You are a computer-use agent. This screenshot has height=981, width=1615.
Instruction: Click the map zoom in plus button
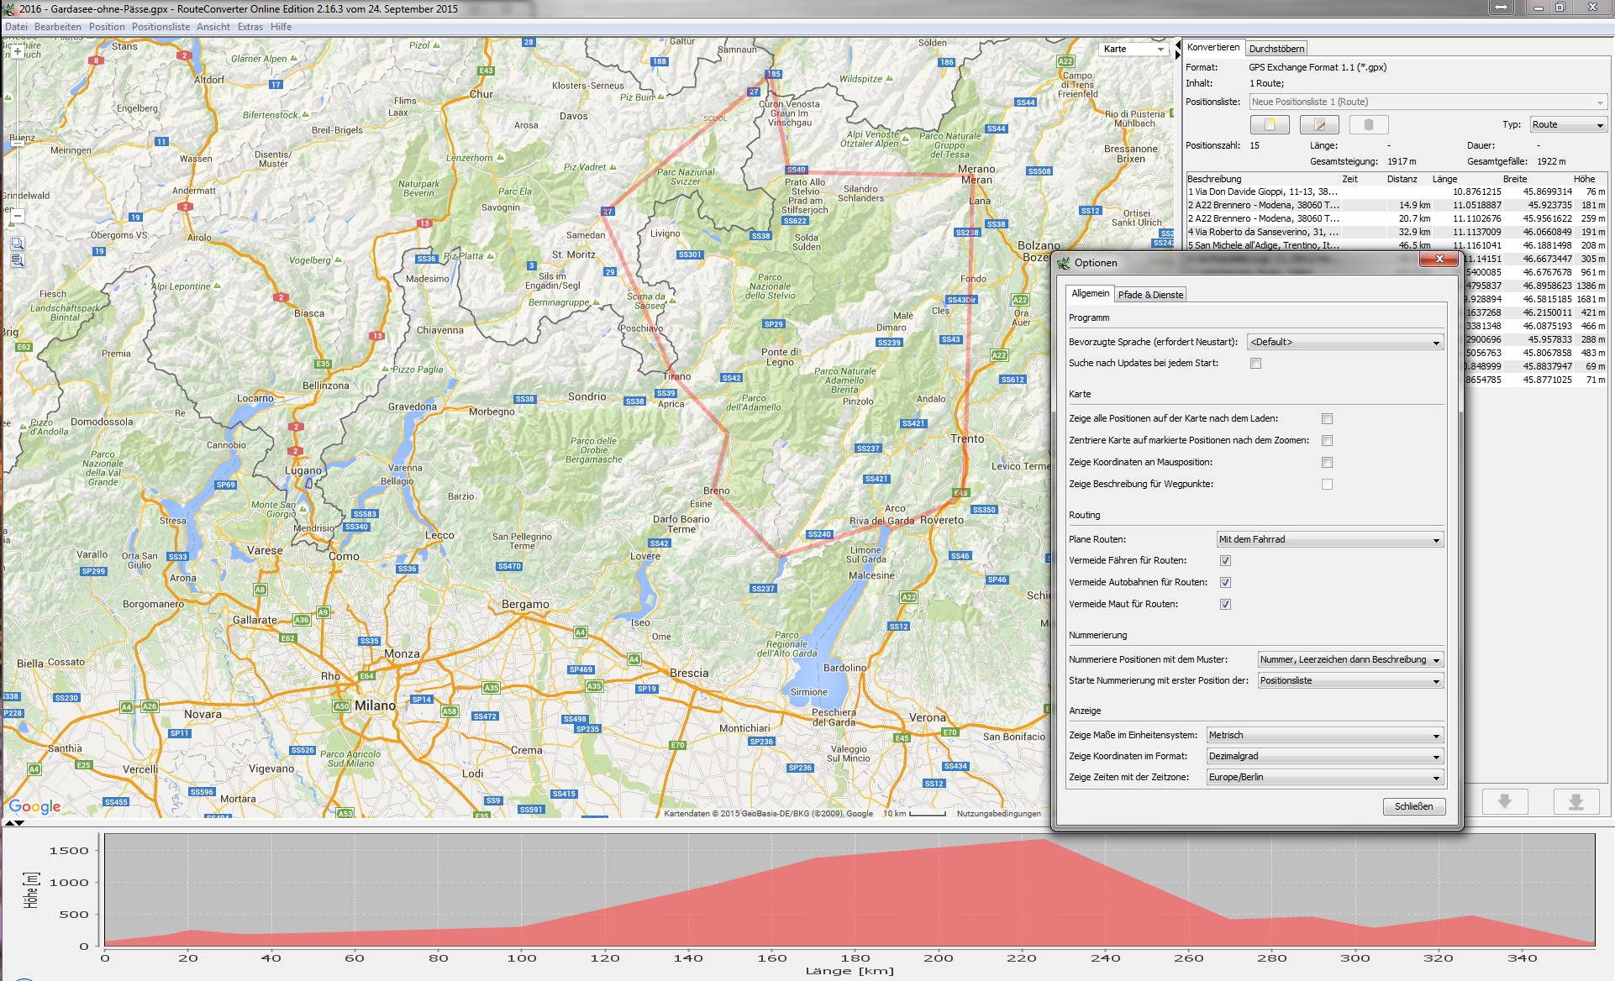[x=17, y=52]
